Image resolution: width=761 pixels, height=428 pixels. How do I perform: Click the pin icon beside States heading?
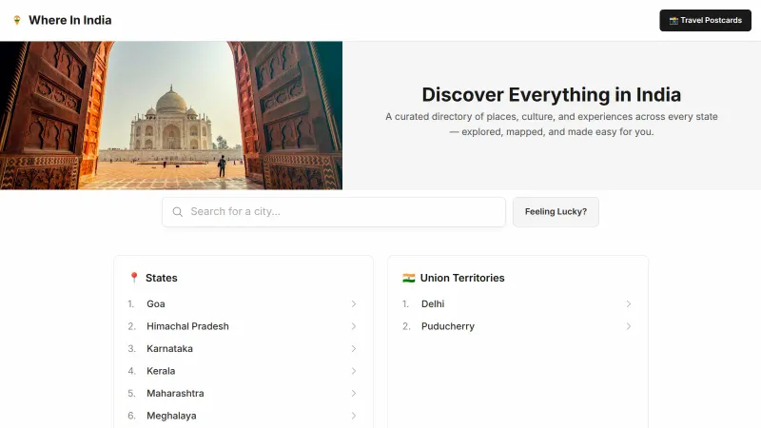pyautogui.click(x=133, y=278)
